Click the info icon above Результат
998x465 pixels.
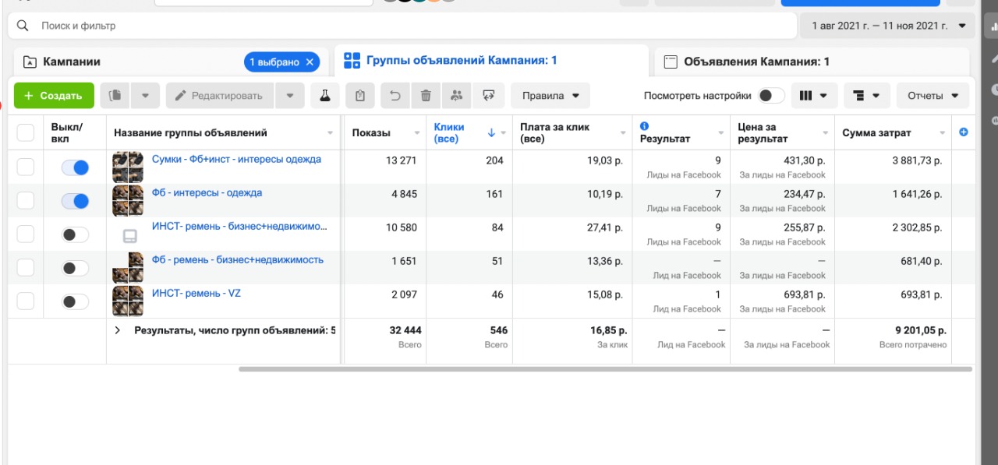point(645,126)
